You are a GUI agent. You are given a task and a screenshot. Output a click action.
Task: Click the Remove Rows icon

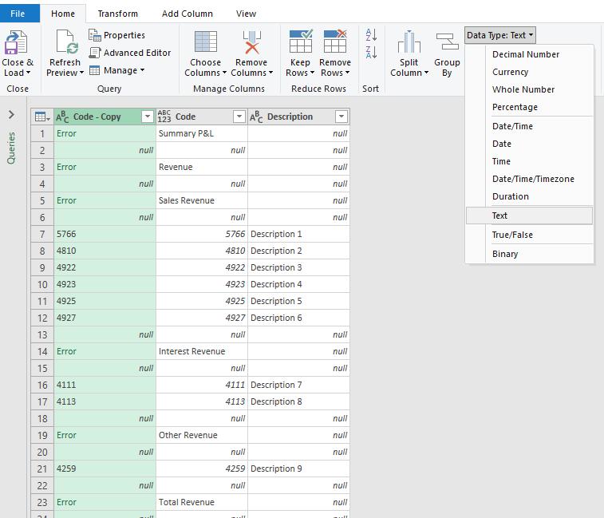[335, 41]
